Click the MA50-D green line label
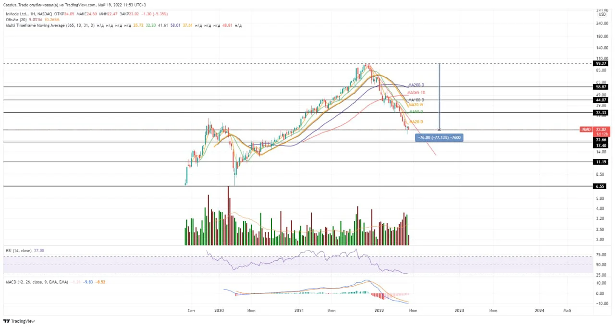615x327 pixels. (416, 111)
